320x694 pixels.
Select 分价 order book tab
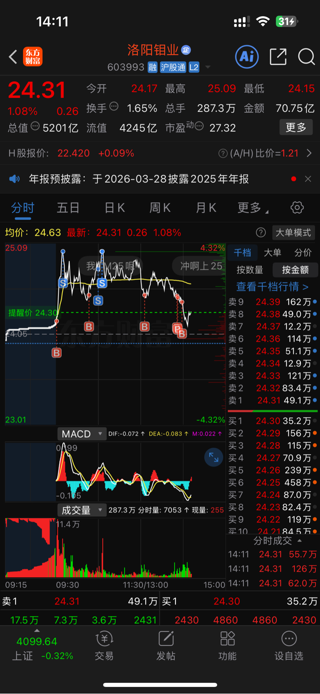tap(303, 252)
